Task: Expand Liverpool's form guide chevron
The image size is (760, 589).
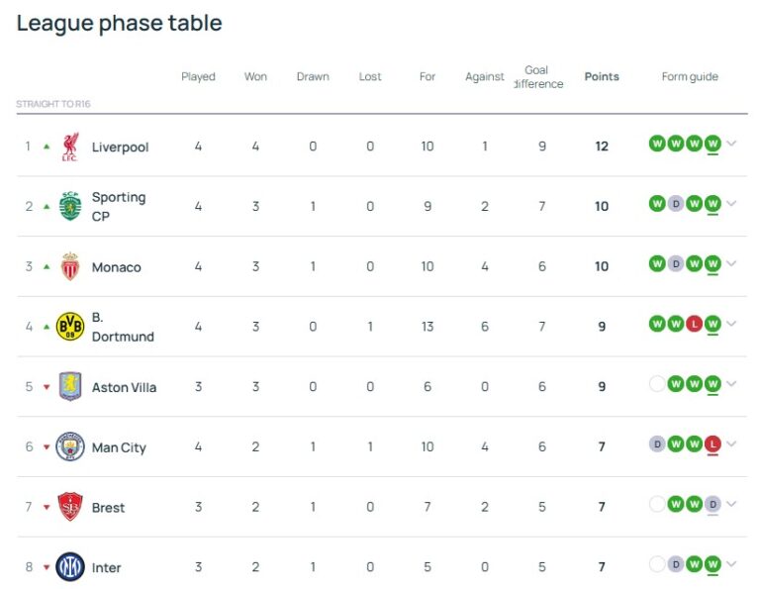Action: tap(732, 144)
